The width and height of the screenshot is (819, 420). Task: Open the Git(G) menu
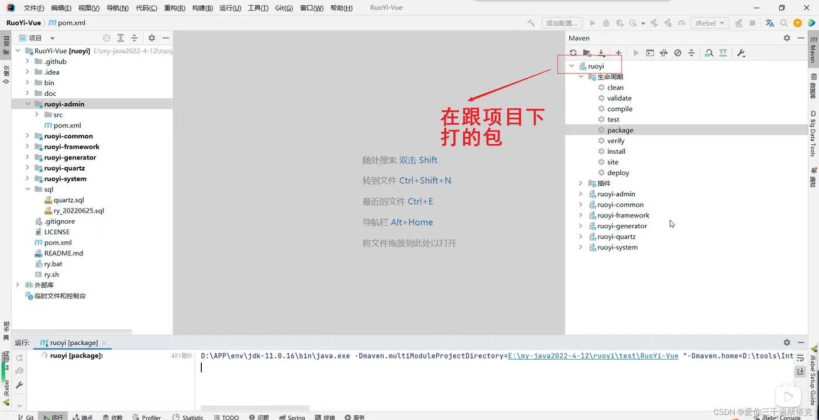[x=284, y=8]
